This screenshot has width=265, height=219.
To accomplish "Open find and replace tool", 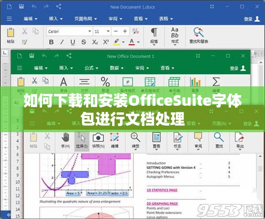I will [x=199, y=36].
